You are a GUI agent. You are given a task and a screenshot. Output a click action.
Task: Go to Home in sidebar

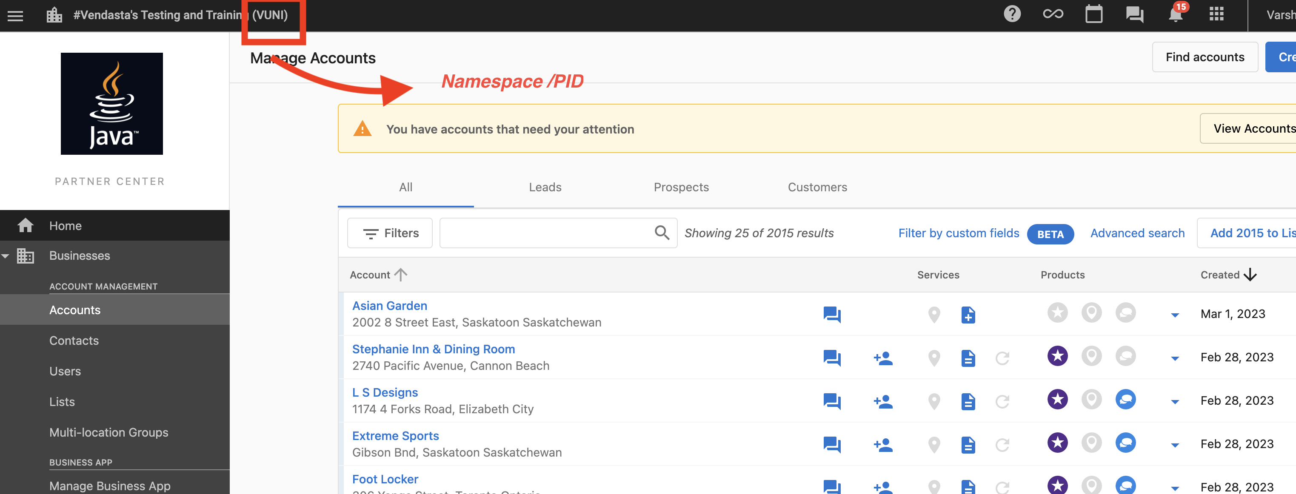tap(115, 226)
